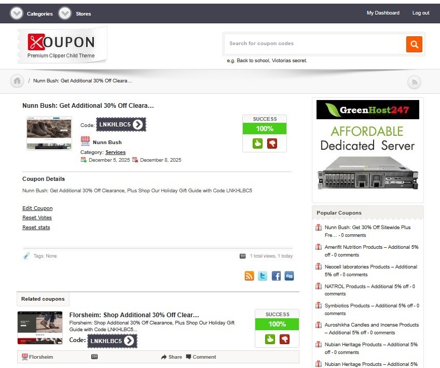Screen dimensions: 440x368
Task: Share coupon on Digg
Action: pos(290,276)
